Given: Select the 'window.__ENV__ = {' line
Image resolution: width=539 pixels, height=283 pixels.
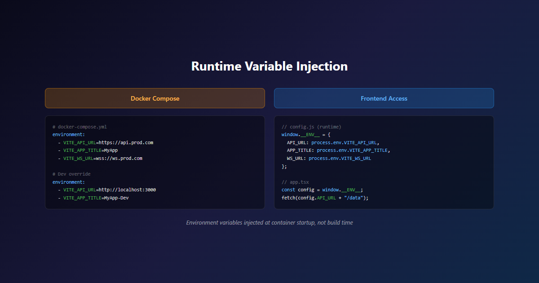Looking at the screenshot, I should (306, 135).
